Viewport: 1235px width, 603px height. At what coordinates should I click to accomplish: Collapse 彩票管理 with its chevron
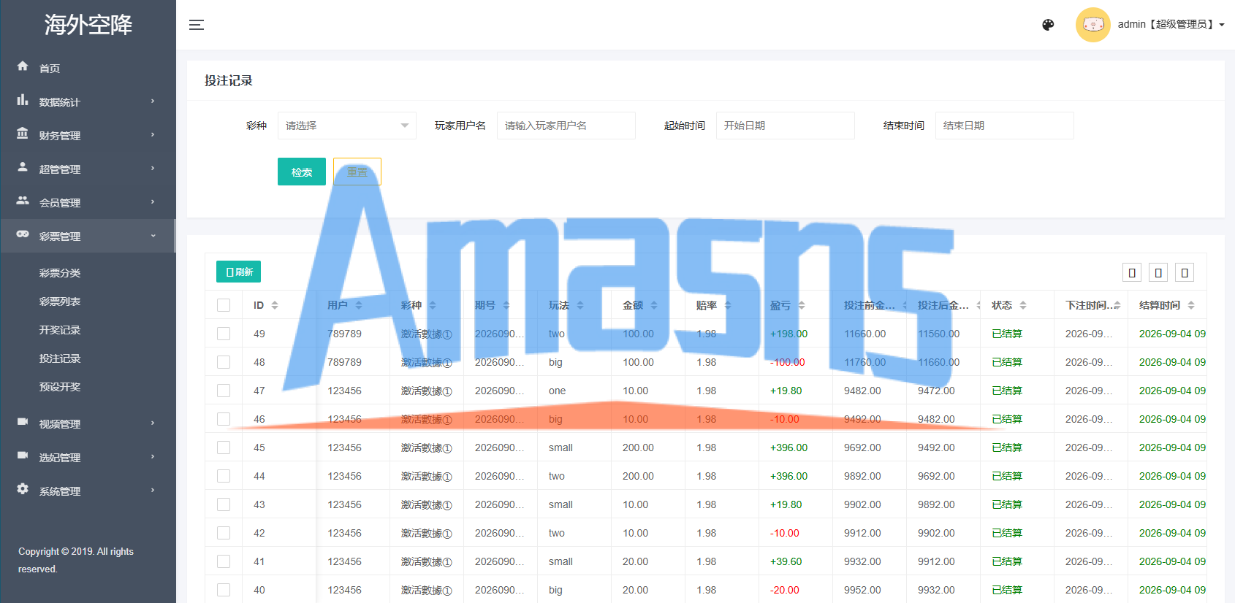[x=153, y=235]
